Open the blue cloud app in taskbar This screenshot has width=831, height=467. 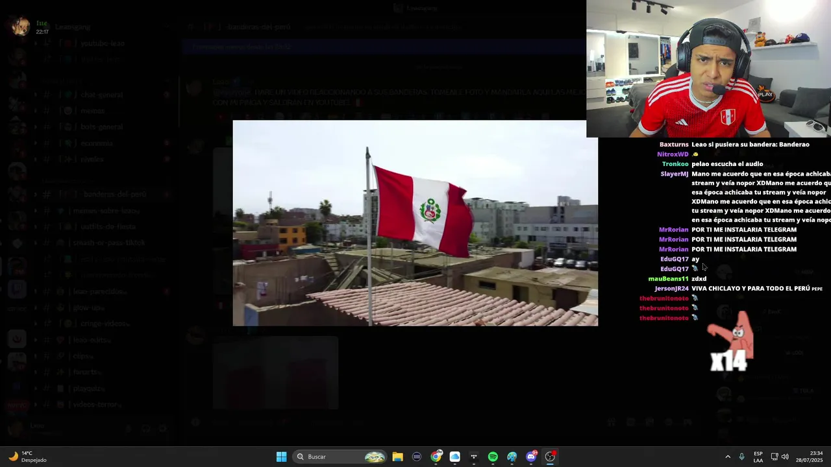point(455,457)
